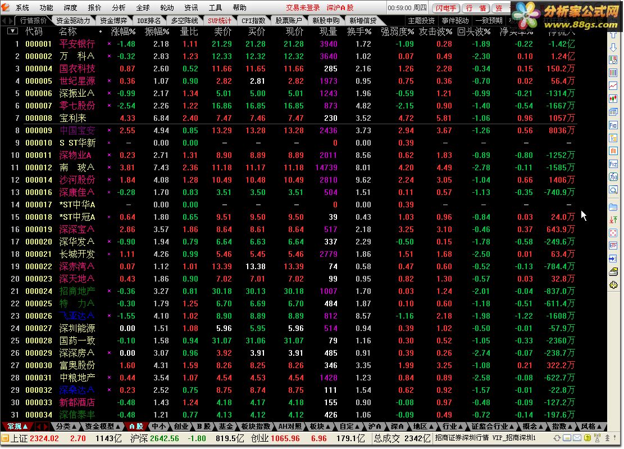Click the 上证 index value 2324.02
Viewport: 624px width, 449px height.
[x=44, y=439]
